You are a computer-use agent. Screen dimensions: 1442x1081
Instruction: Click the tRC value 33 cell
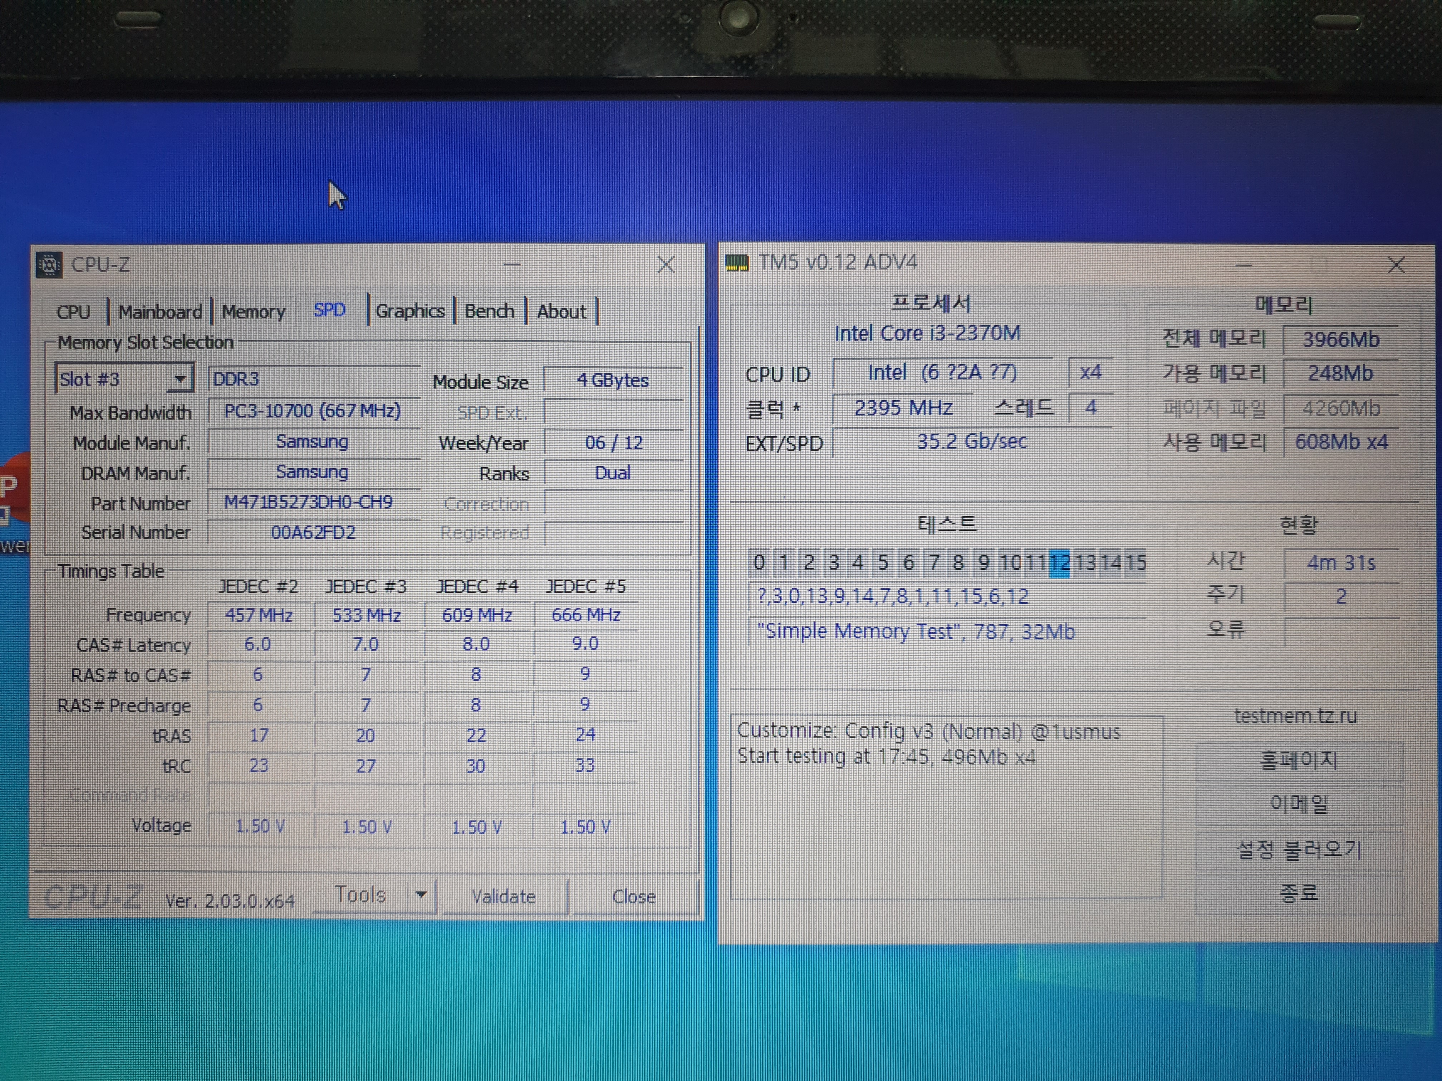tap(585, 765)
